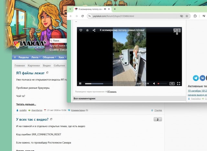Open Разделы in the blue nav bar

tap(24, 57)
